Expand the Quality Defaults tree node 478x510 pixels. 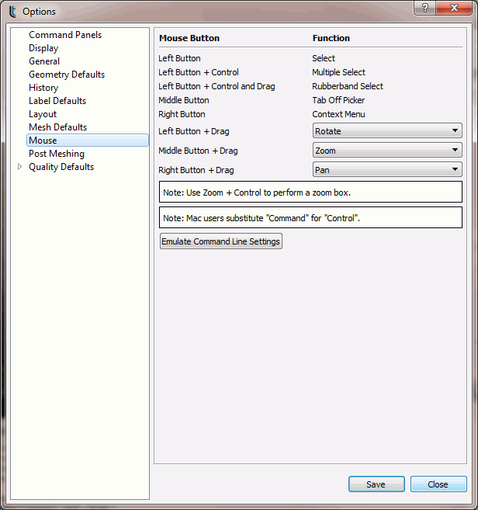tap(20, 167)
